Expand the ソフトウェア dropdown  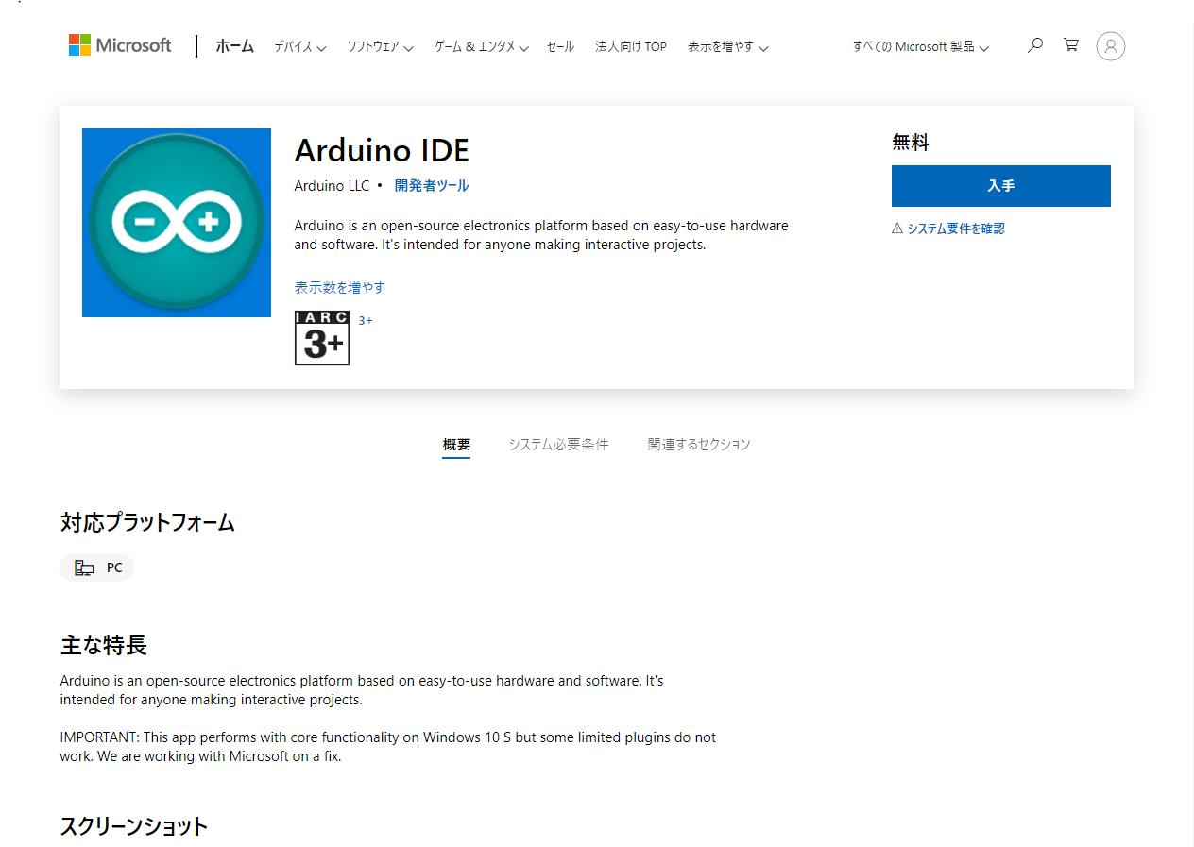380,46
